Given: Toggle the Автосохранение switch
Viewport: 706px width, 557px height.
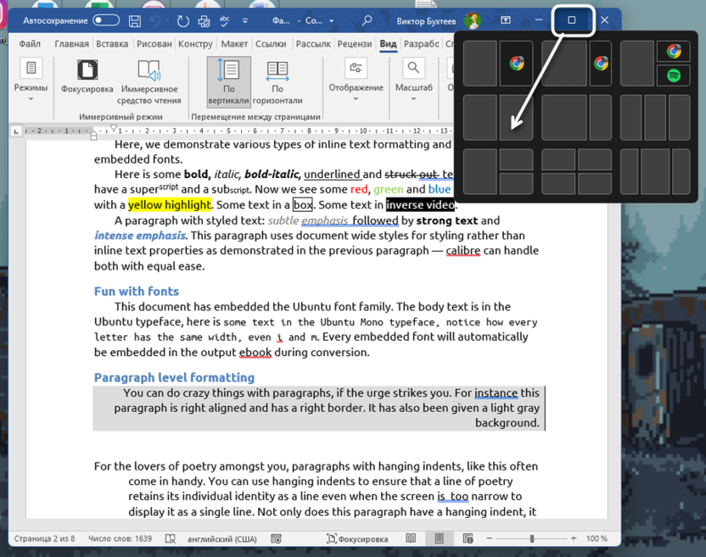Looking at the screenshot, I should 105,20.
